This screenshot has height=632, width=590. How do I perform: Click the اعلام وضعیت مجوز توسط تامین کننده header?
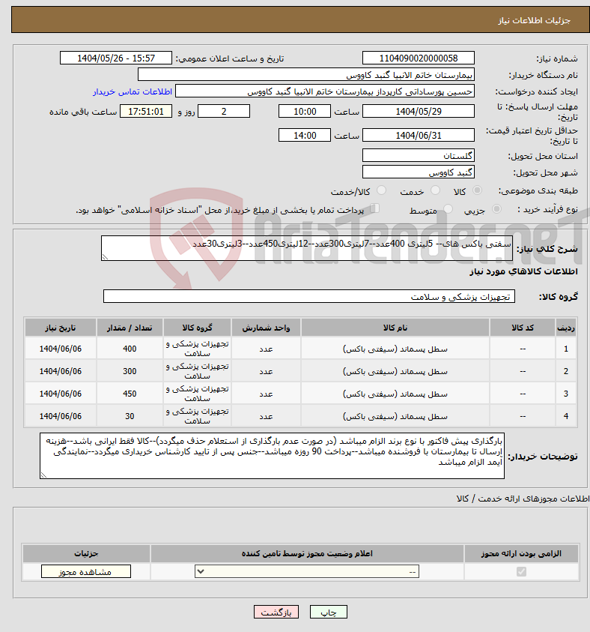click(307, 553)
